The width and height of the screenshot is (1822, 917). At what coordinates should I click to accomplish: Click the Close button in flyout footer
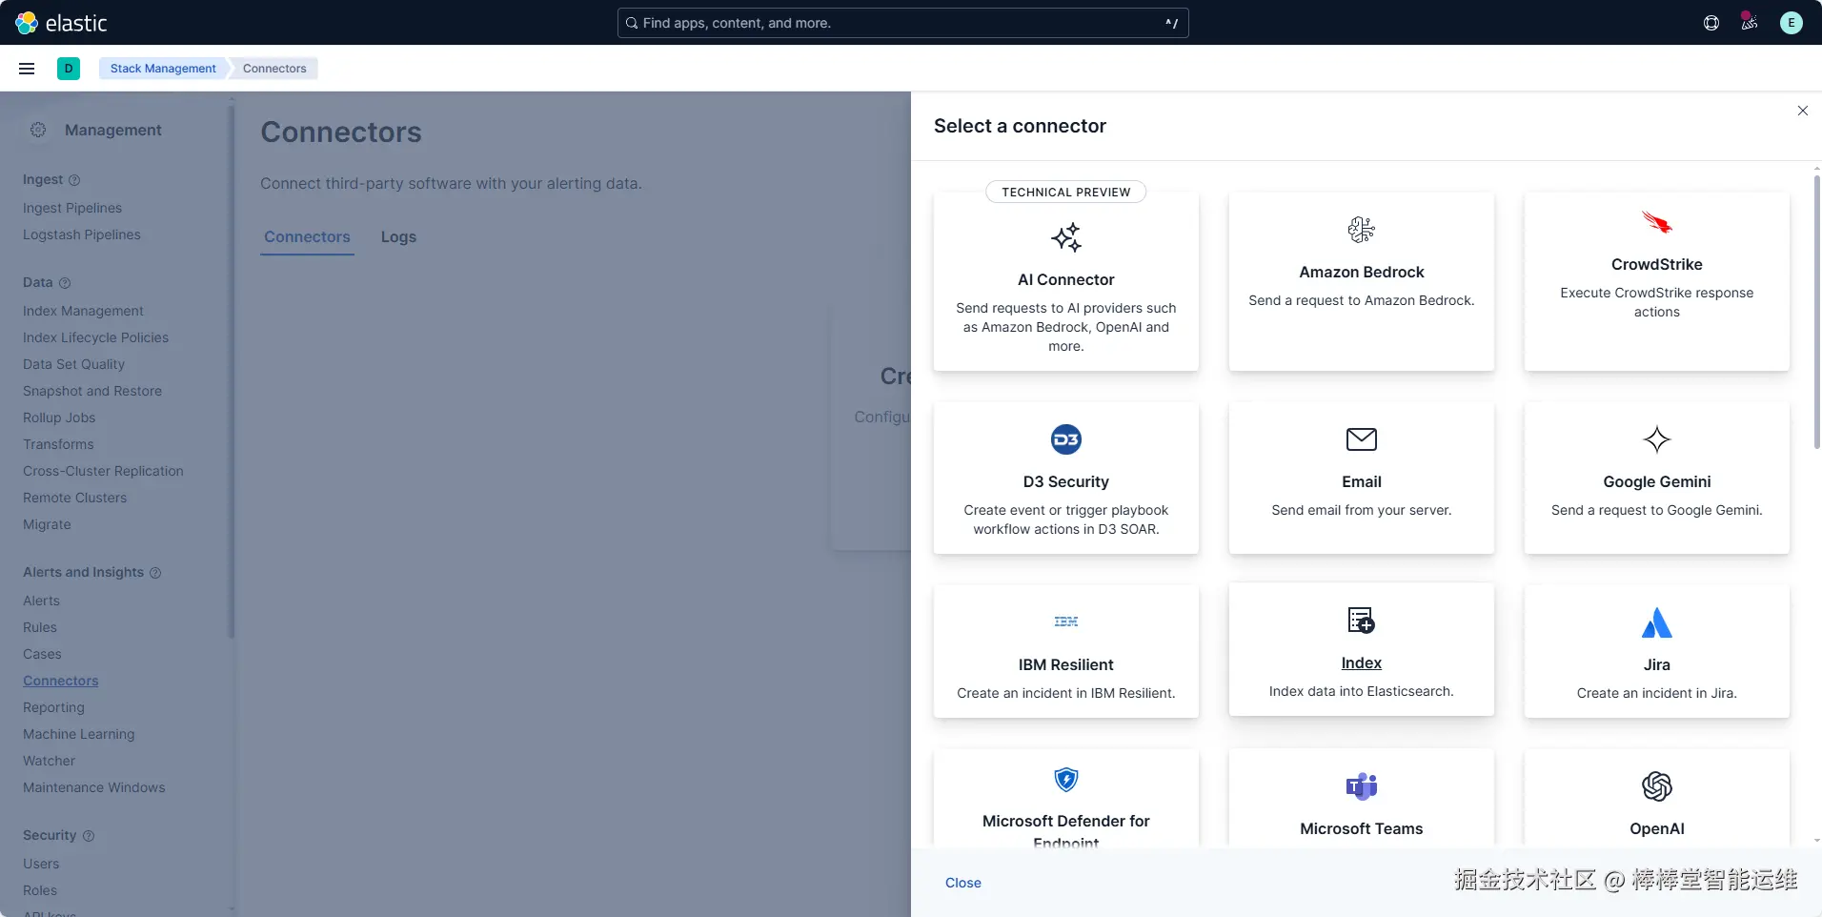click(963, 883)
